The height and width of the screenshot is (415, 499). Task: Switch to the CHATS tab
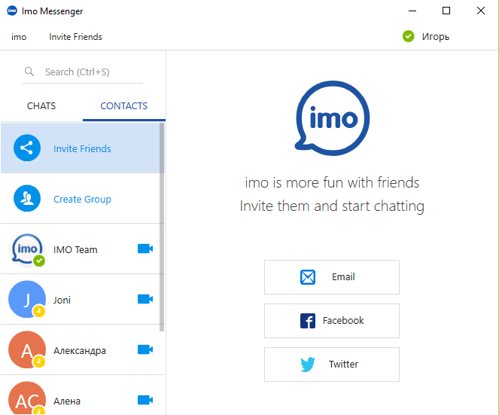tap(41, 105)
